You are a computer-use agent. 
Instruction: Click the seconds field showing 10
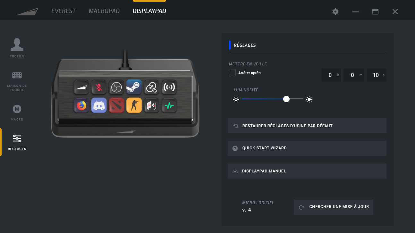tap(376, 75)
